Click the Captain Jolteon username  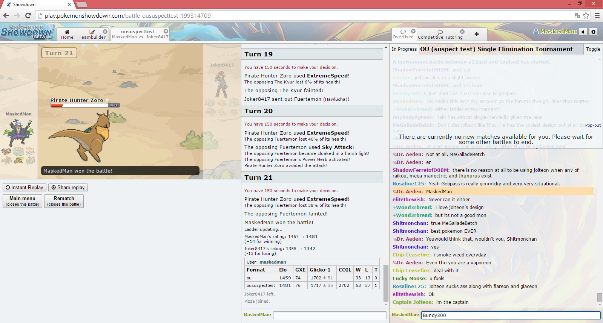pyautogui.click(x=413, y=302)
